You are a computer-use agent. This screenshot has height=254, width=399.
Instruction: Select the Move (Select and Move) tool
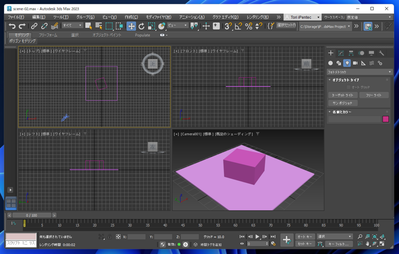click(131, 26)
